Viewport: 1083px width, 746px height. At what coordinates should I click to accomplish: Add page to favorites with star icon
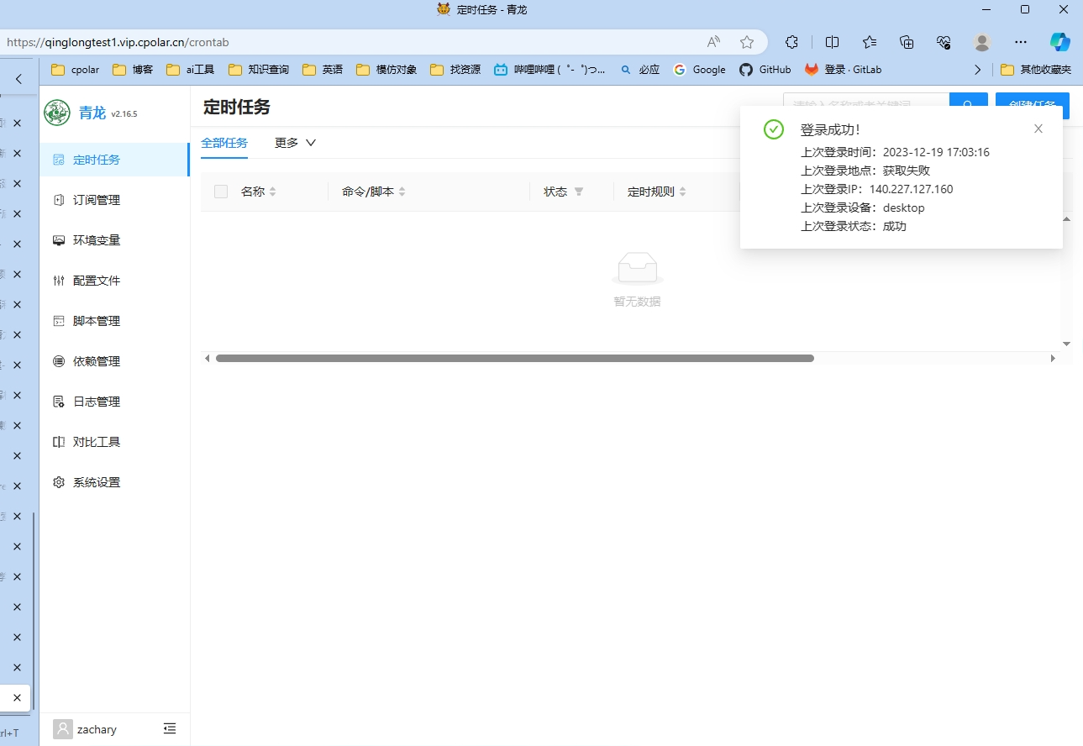point(747,42)
